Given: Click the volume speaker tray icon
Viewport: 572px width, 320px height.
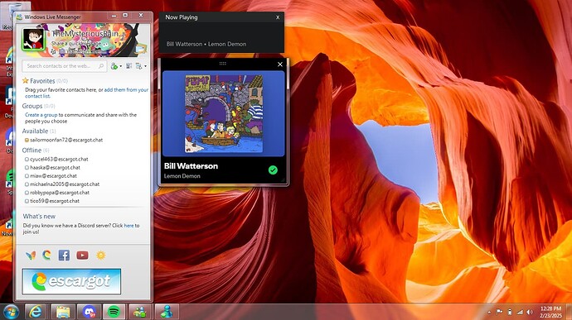Looking at the screenshot, I should pos(530,312).
